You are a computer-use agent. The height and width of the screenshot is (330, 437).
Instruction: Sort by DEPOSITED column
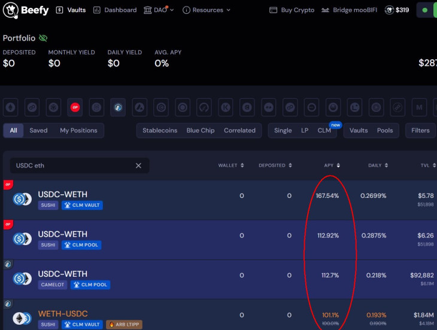(275, 165)
